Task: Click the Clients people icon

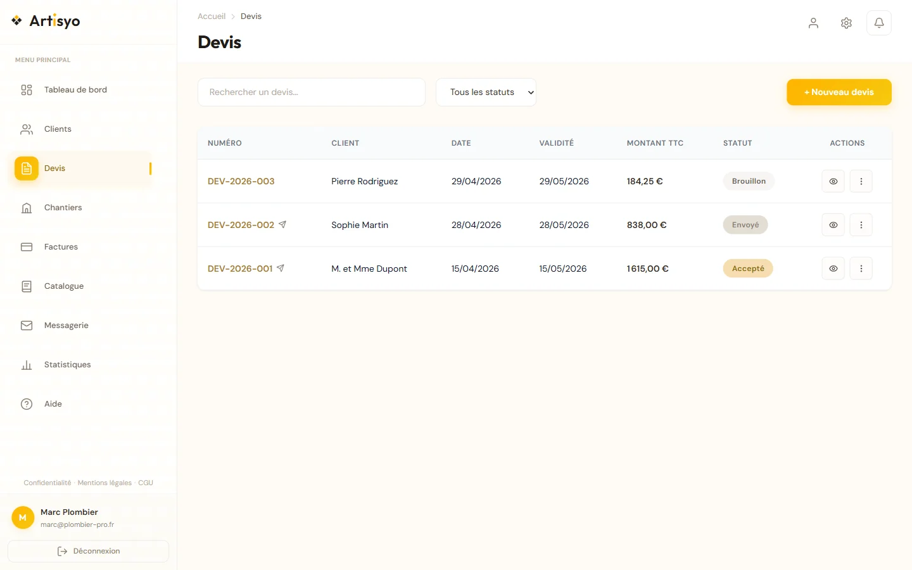Action: (27, 129)
